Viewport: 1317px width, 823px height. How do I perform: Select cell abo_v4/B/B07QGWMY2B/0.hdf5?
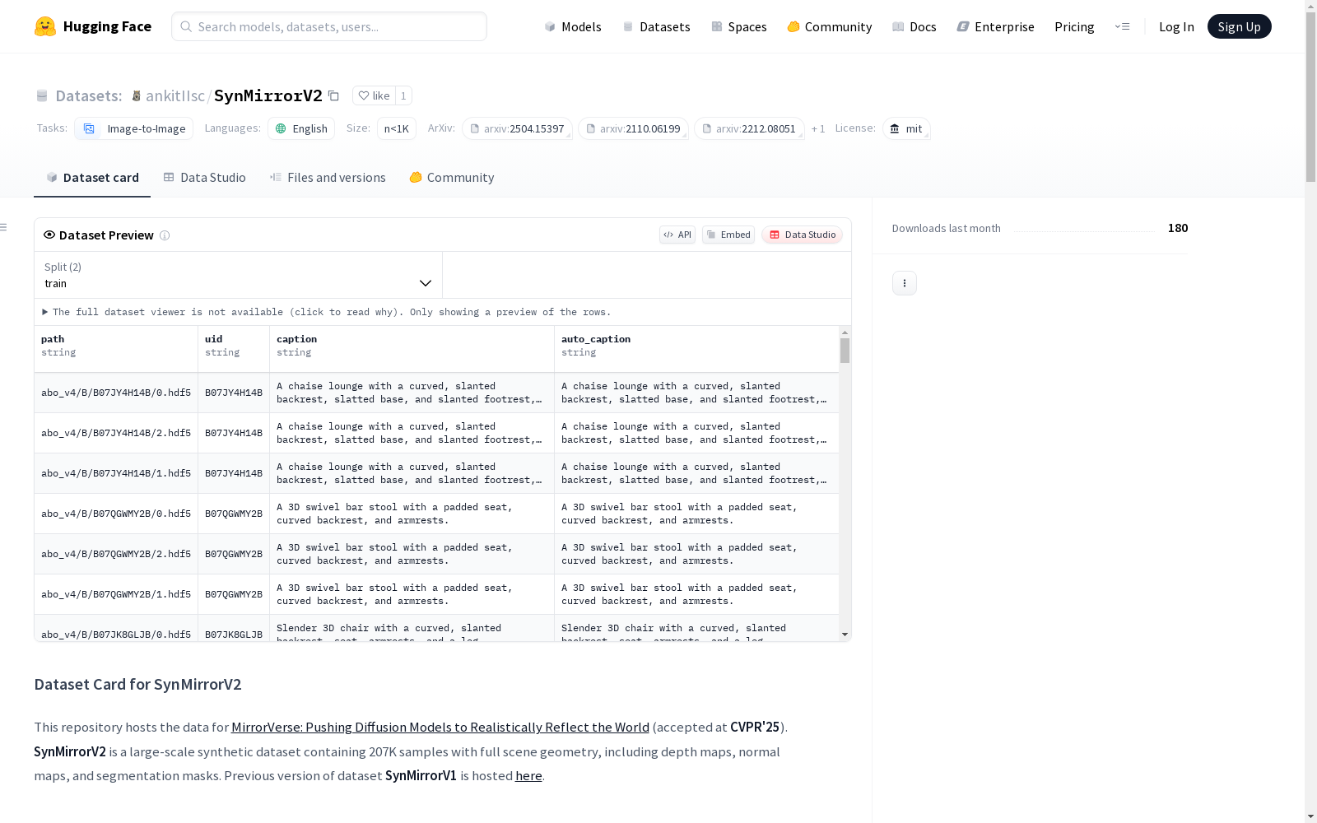(116, 514)
